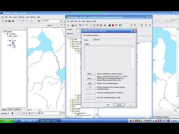Click the Windows start button

tap(6, 121)
